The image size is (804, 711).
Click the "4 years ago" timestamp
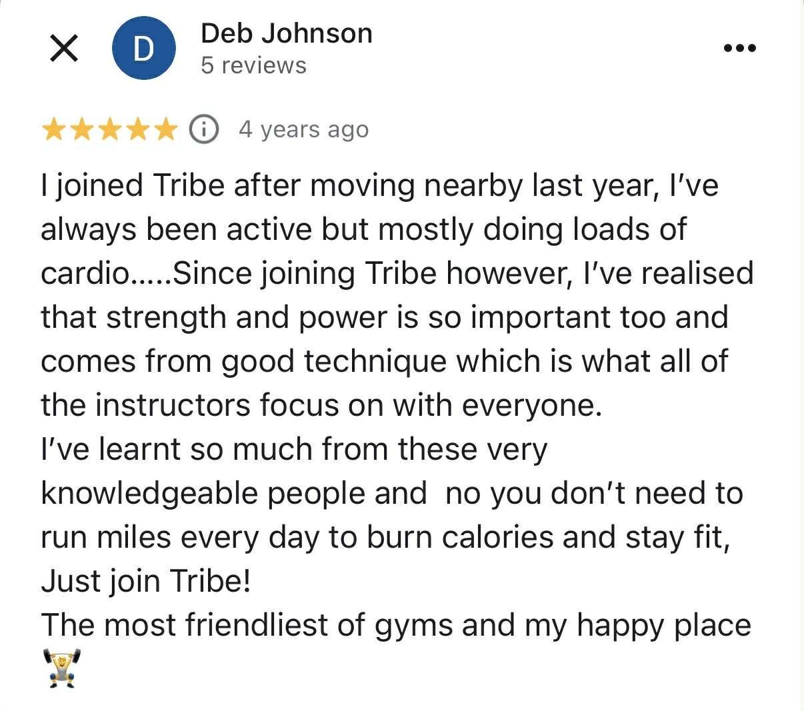click(x=303, y=129)
